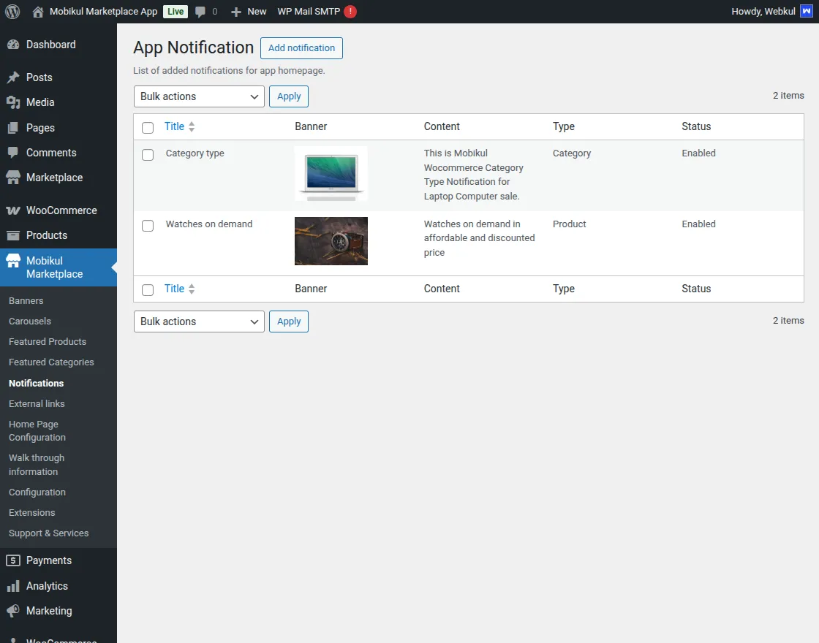Click the Marketing megaphone icon

[15, 611]
